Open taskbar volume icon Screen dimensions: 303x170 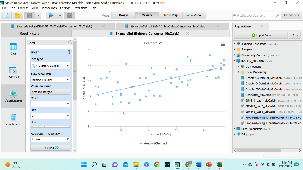[267, 164]
